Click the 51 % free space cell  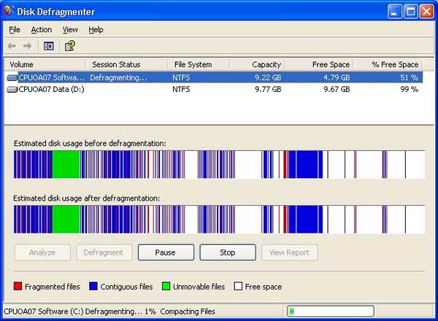[x=409, y=77]
